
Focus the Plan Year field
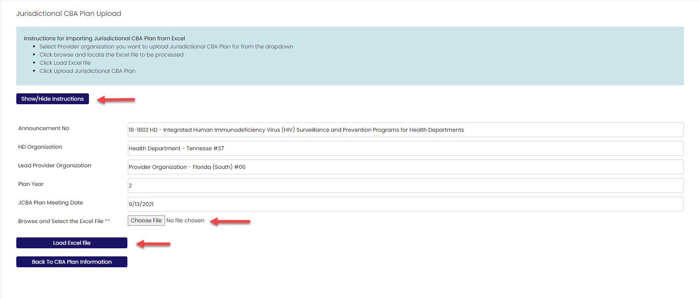click(x=405, y=186)
